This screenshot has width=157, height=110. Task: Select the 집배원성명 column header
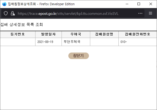click(104, 34)
